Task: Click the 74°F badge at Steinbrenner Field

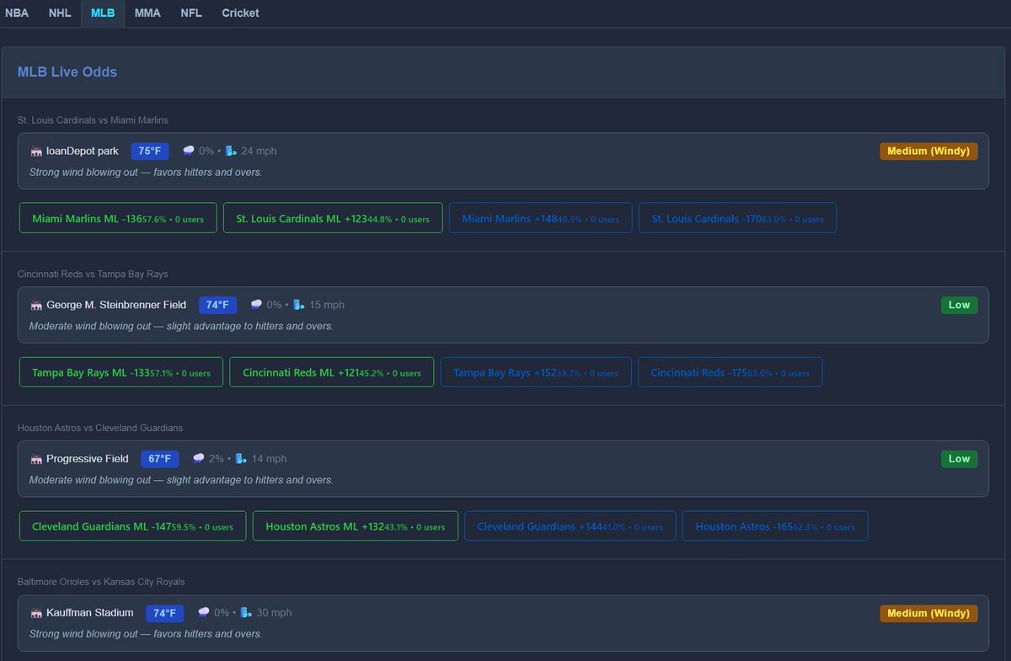Action: click(x=218, y=305)
